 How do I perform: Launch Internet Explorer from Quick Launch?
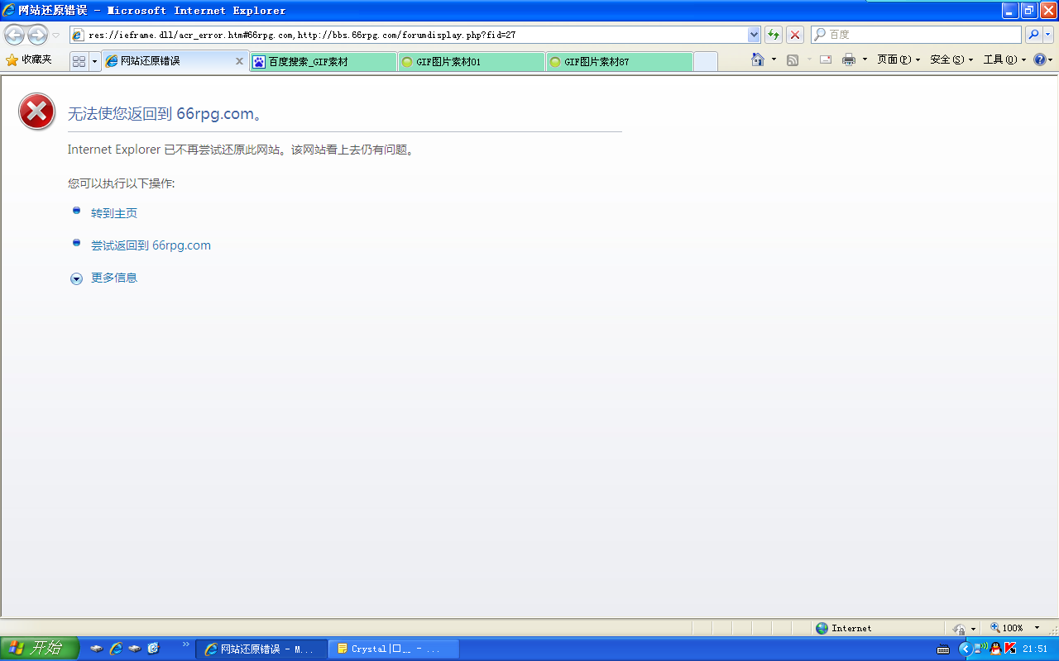[116, 649]
